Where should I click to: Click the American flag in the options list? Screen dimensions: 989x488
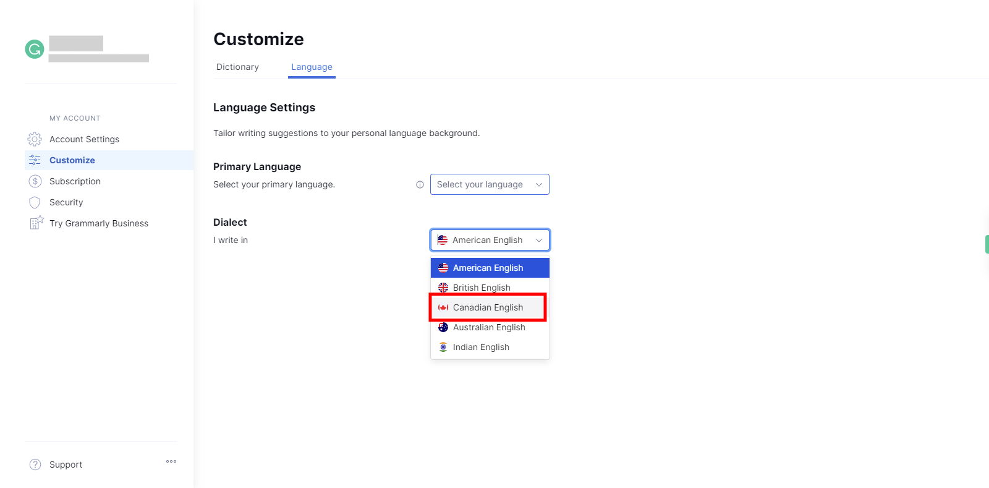coord(443,268)
